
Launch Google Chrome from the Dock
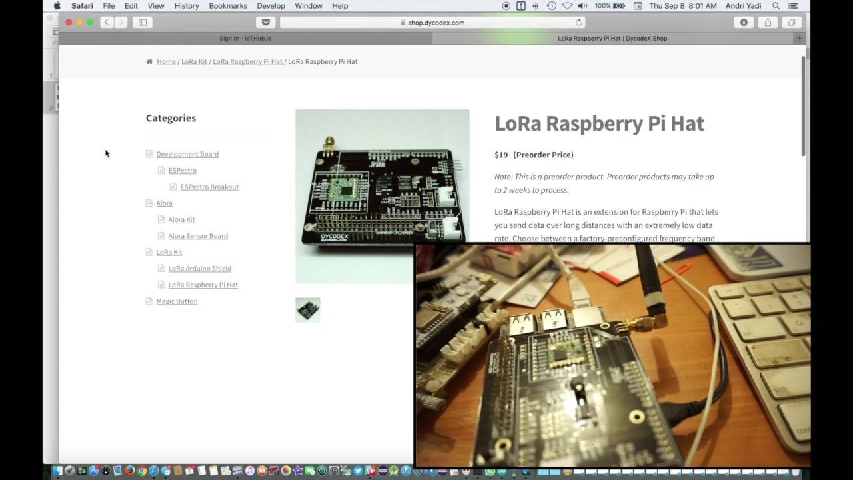click(x=141, y=471)
